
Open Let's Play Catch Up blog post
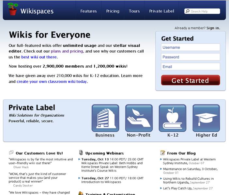177,188
